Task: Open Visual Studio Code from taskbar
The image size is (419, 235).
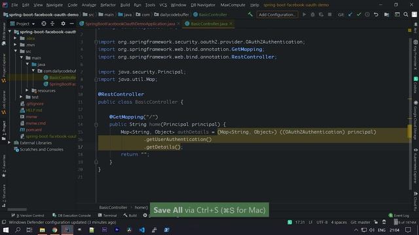Action: [x=142, y=230]
